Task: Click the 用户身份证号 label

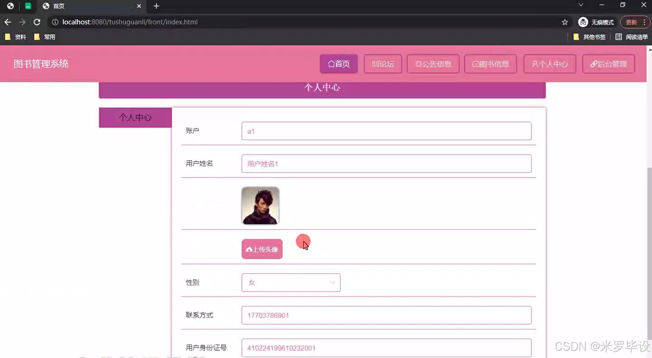Action: click(x=206, y=348)
